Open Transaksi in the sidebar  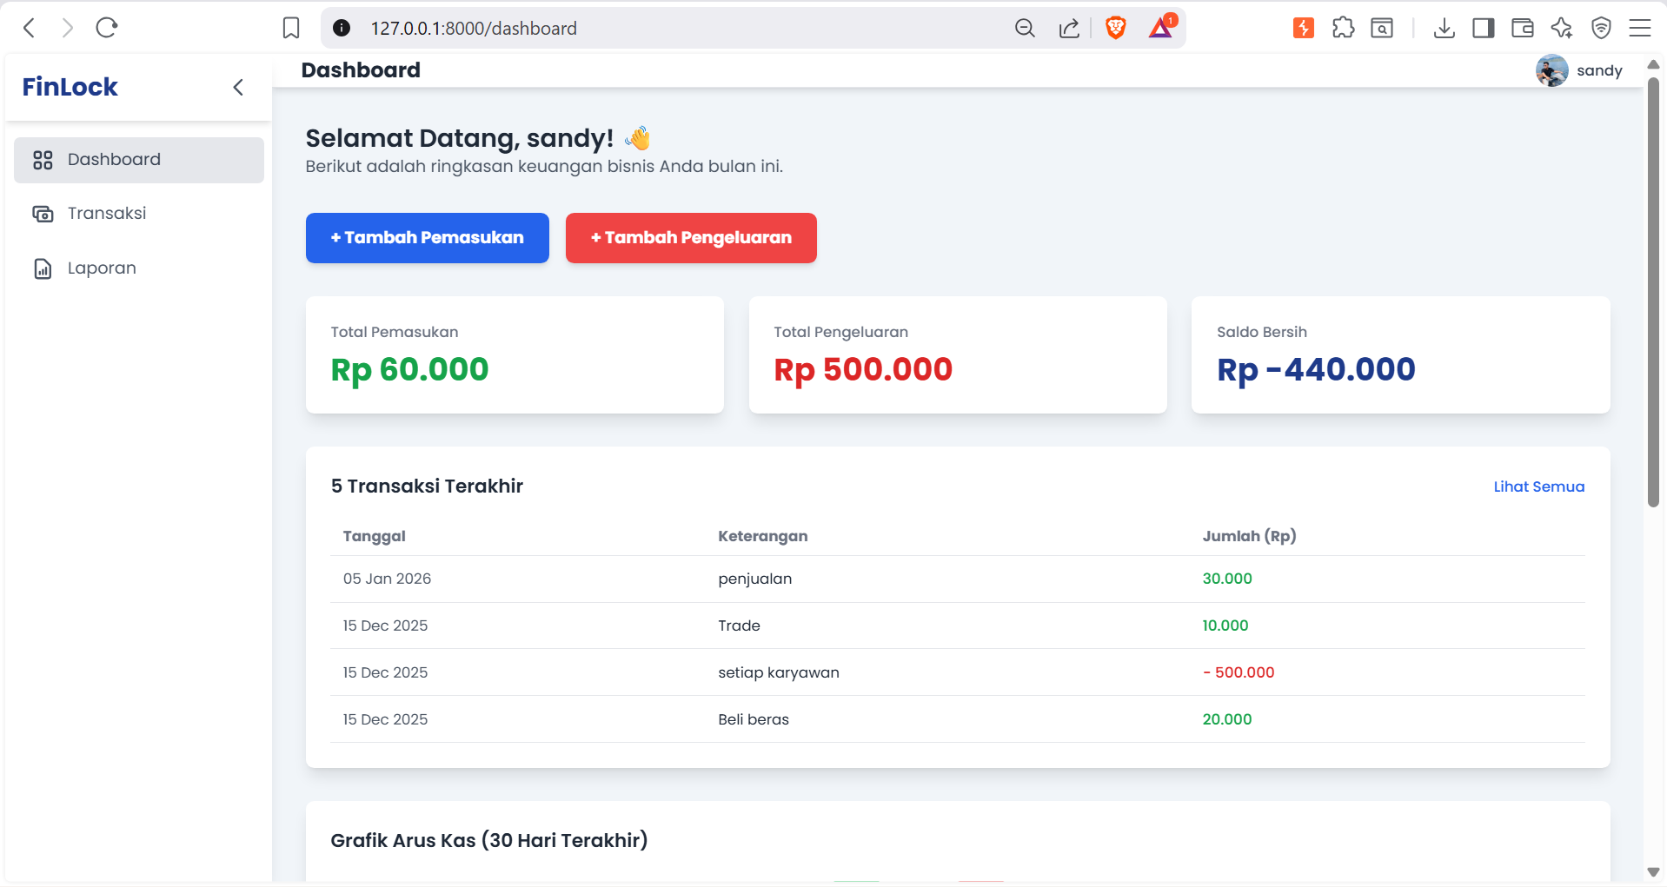click(x=139, y=214)
